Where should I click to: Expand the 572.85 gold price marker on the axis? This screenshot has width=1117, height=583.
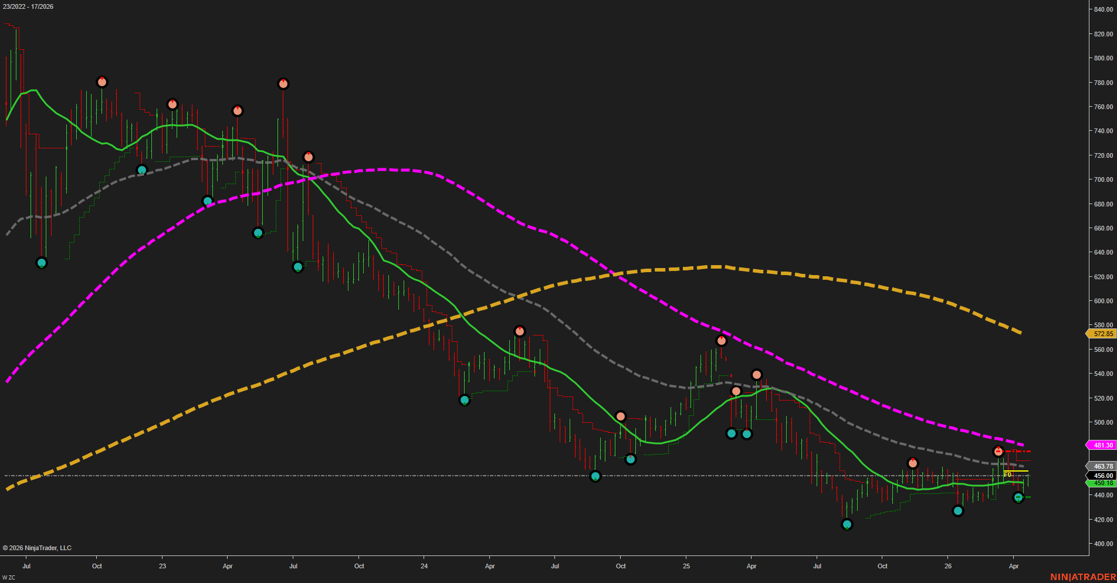pyautogui.click(x=1102, y=334)
